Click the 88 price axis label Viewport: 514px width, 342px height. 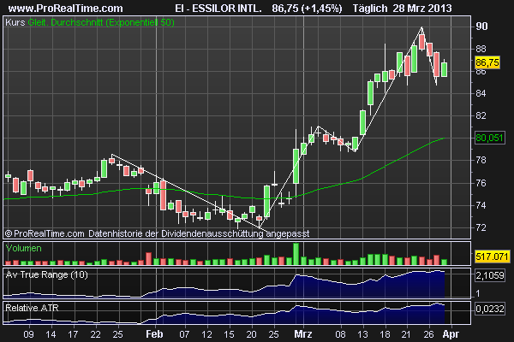pyautogui.click(x=481, y=49)
